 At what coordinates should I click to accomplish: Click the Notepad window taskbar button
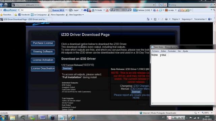coord(62,118)
